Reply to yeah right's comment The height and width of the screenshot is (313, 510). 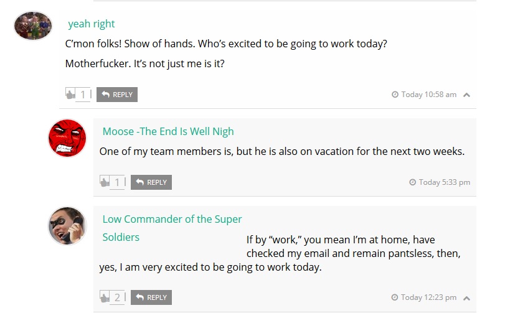pyautogui.click(x=117, y=95)
